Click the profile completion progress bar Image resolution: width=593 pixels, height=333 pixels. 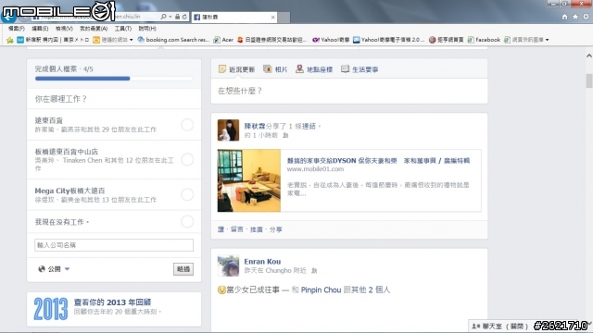(x=114, y=79)
